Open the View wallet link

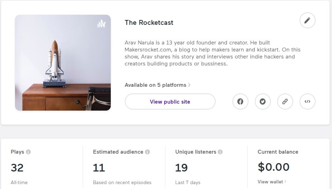pyautogui.click(x=272, y=182)
